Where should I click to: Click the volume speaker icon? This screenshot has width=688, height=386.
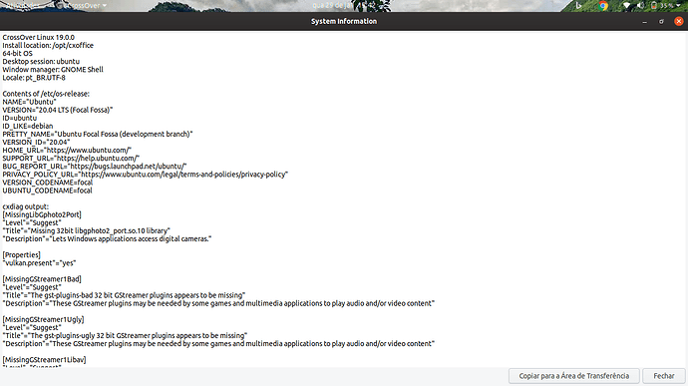pos(640,6)
